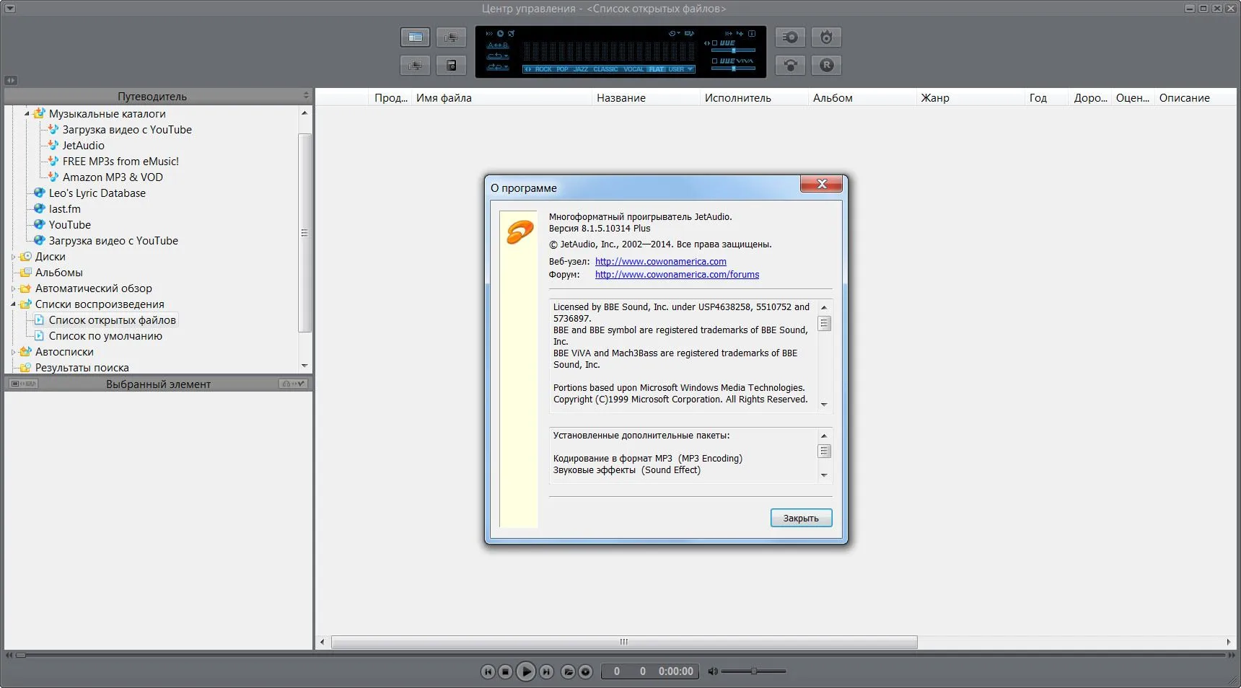Open the cowonamerica.com website link
The image size is (1241, 688).
[x=660, y=262]
